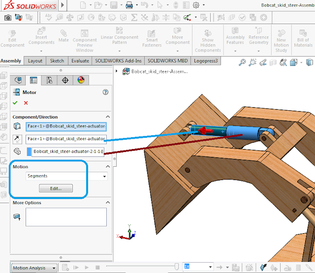Image resolution: width=315 pixels, height=273 pixels.
Task: Open the ConfigurationManager tab
Action: coord(49,80)
